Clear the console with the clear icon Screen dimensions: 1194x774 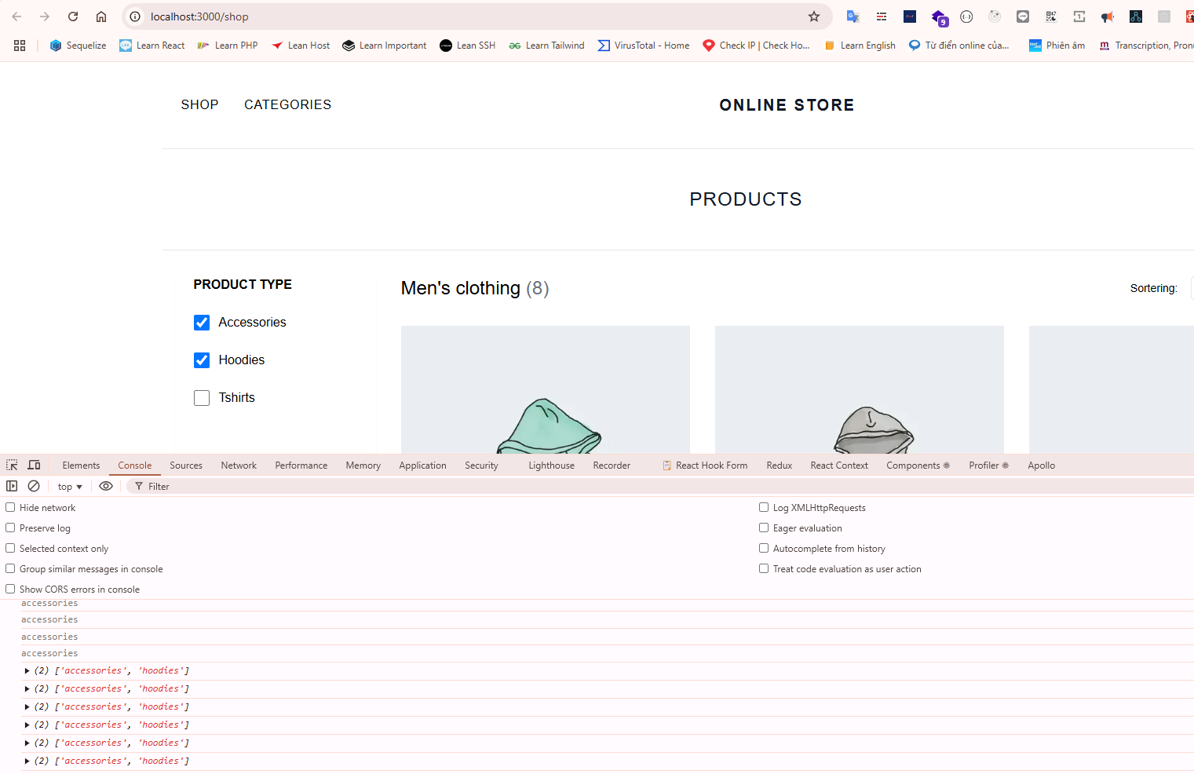[34, 486]
